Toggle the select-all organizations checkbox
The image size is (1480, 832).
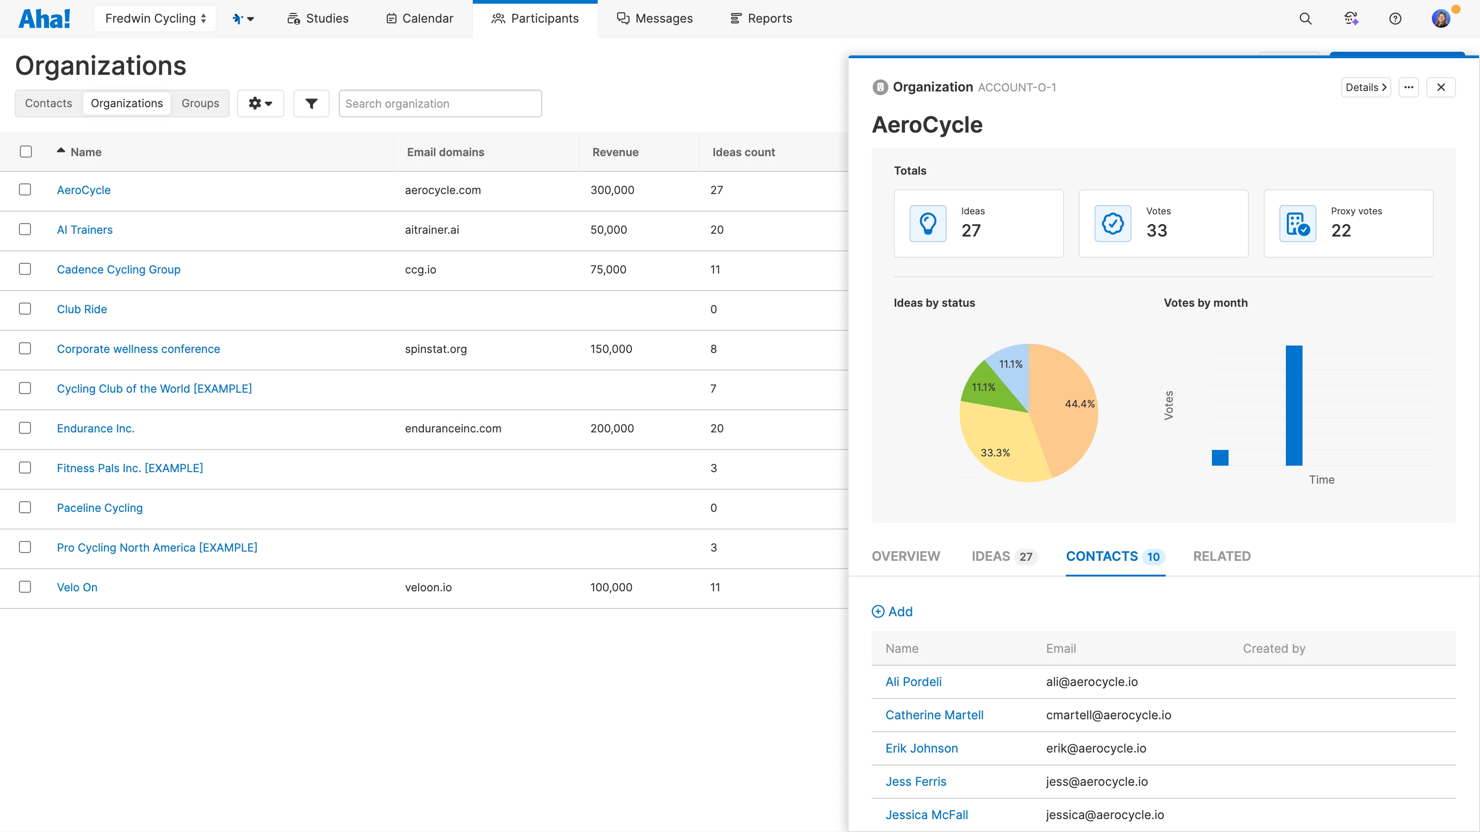pyautogui.click(x=26, y=152)
